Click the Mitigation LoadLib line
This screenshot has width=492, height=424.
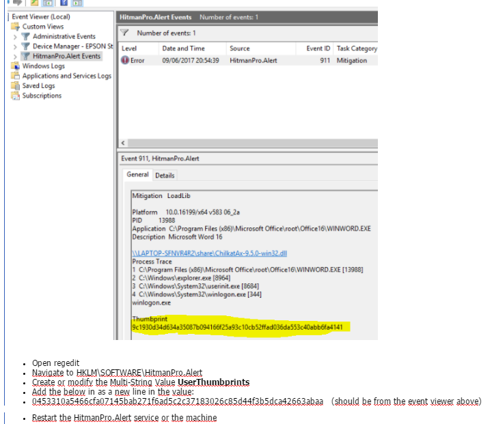(161, 196)
